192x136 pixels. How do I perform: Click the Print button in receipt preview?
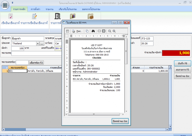point(77,31)
